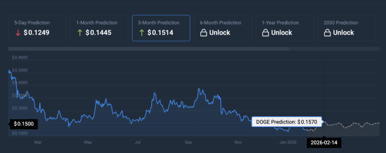Click the 2026-02-14 date marker
Screen dimensions: 386x153
click(x=324, y=142)
